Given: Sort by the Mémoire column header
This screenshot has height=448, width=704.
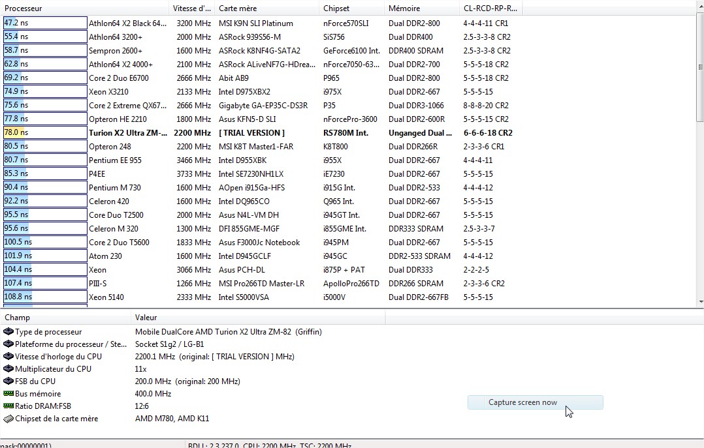Looking at the screenshot, I should pos(422,8).
